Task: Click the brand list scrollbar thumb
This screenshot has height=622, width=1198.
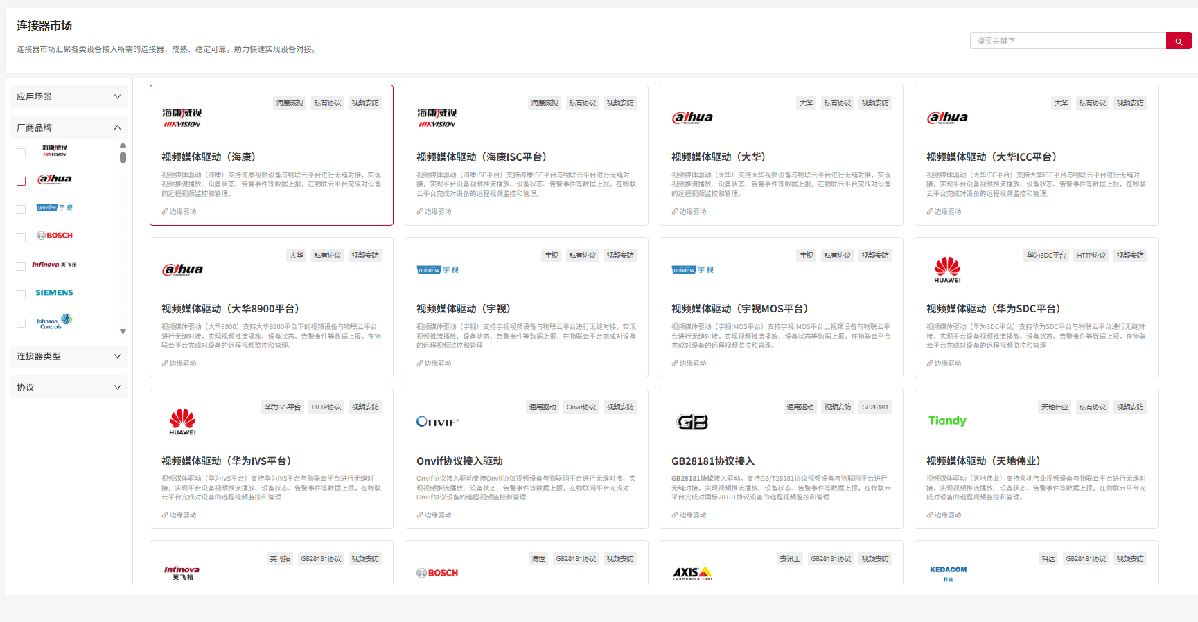Action: [123, 157]
